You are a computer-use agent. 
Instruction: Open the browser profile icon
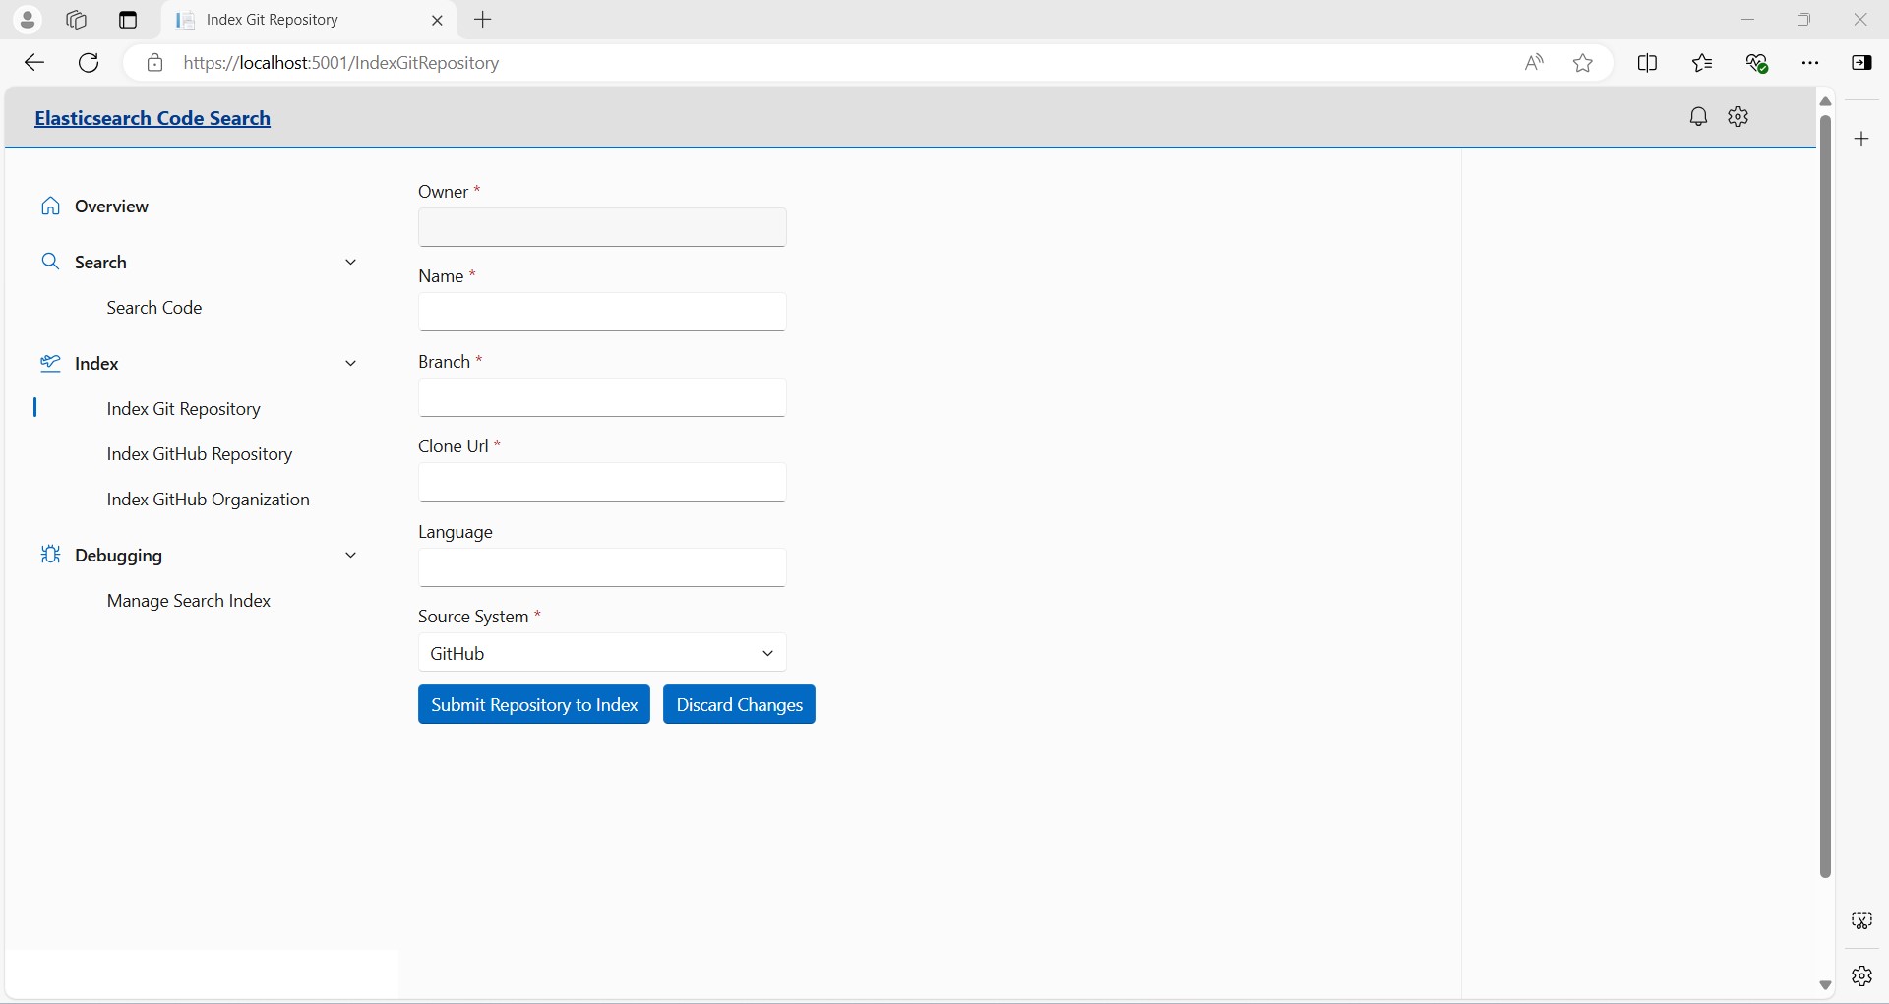[x=28, y=20]
